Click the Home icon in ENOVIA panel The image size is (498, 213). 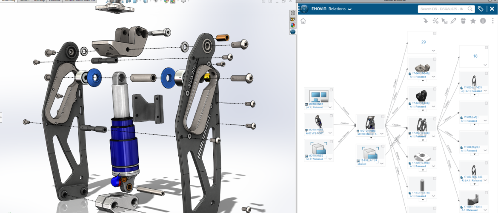(x=303, y=21)
